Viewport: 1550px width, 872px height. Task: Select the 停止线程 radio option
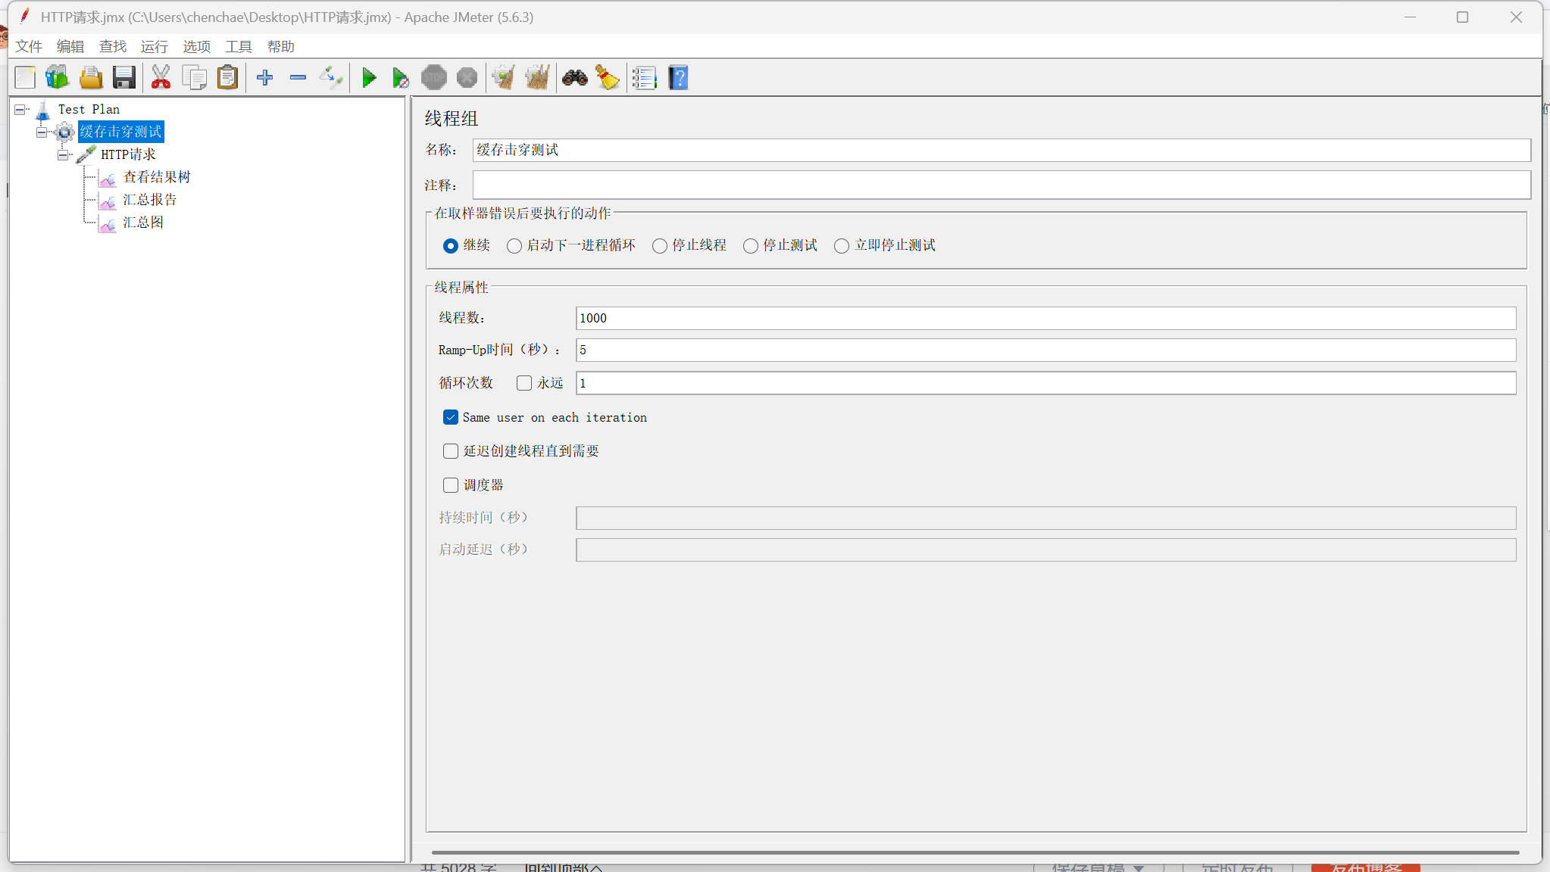point(660,245)
